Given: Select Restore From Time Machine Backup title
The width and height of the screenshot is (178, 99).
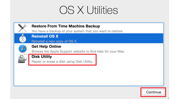Looking at the screenshot, I should point(66,26).
